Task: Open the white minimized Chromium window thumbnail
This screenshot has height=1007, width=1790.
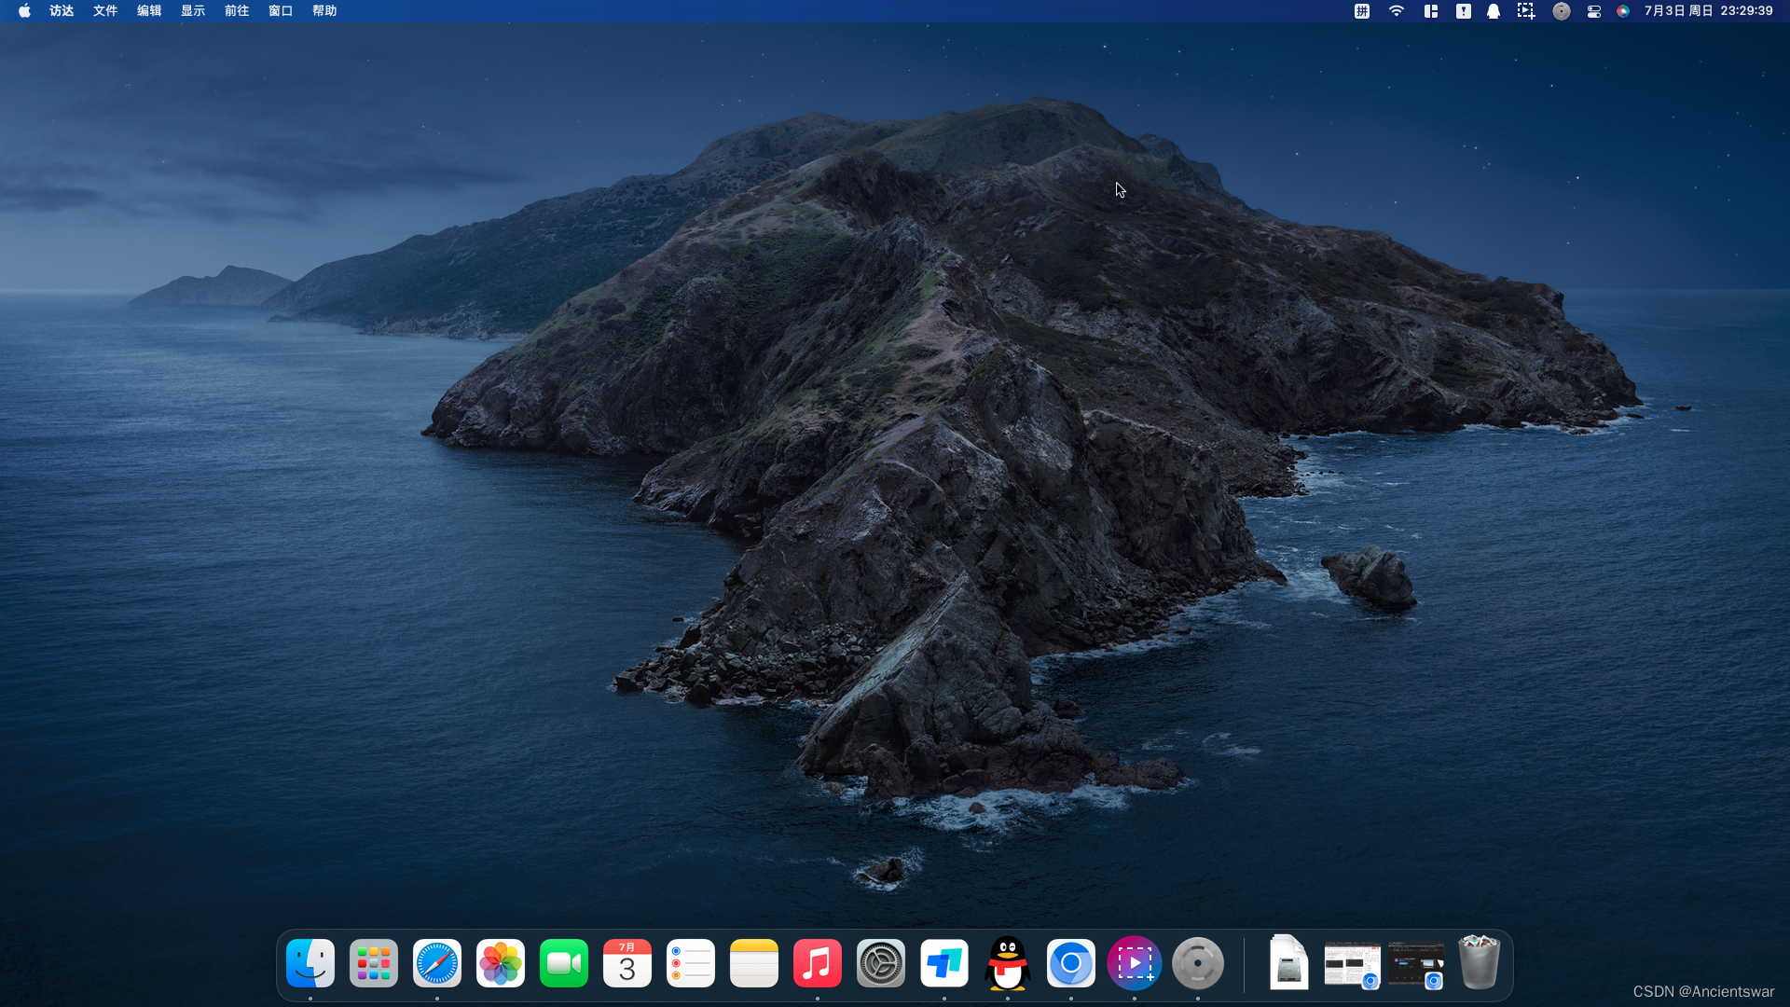Action: pos(1352,965)
